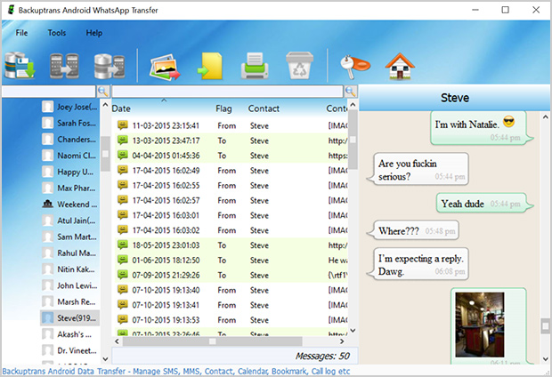Select contact Max Phar... in list
This screenshot has height=377, width=552.
pyautogui.click(x=69, y=188)
